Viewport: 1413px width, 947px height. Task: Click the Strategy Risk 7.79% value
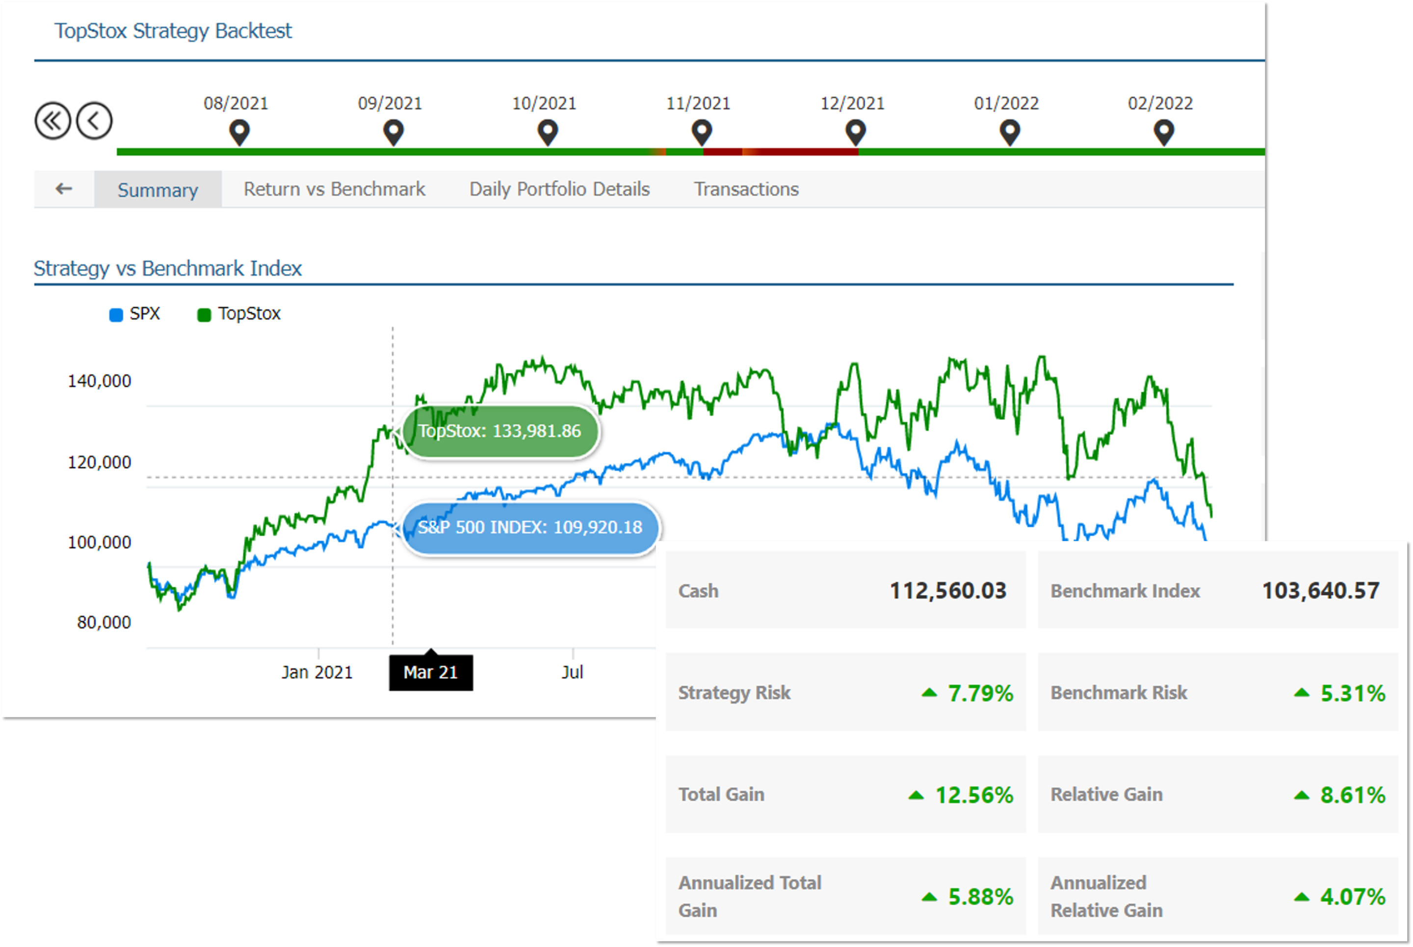point(981,693)
